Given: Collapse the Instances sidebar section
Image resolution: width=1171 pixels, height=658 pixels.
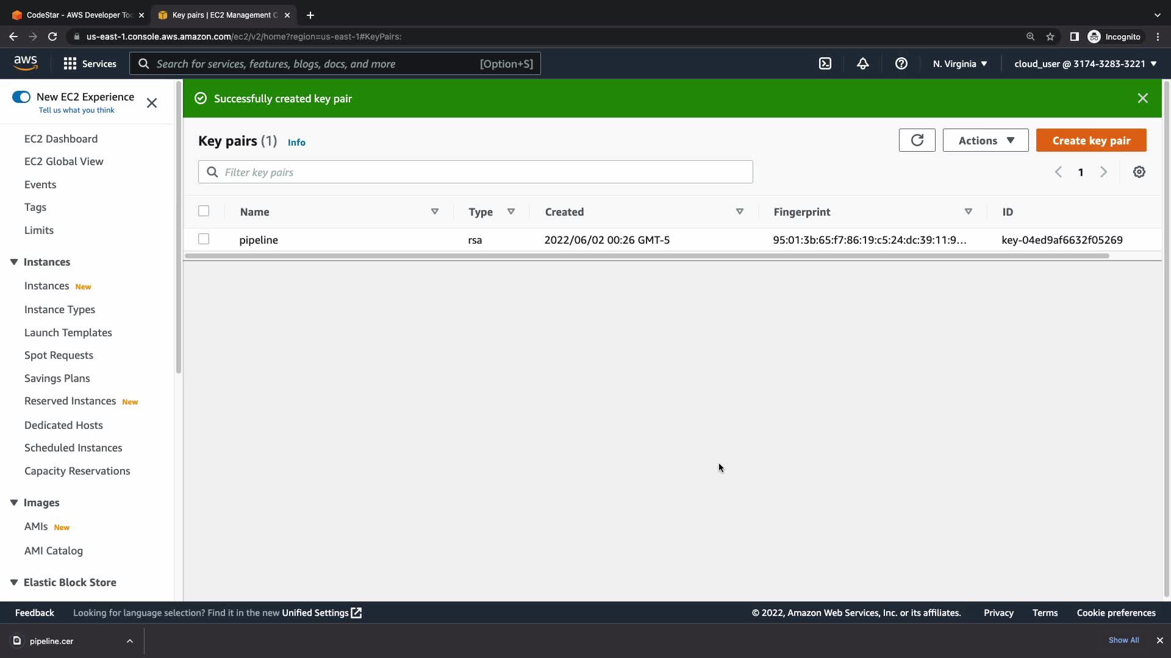Looking at the screenshot, I should tap(14, 262).
